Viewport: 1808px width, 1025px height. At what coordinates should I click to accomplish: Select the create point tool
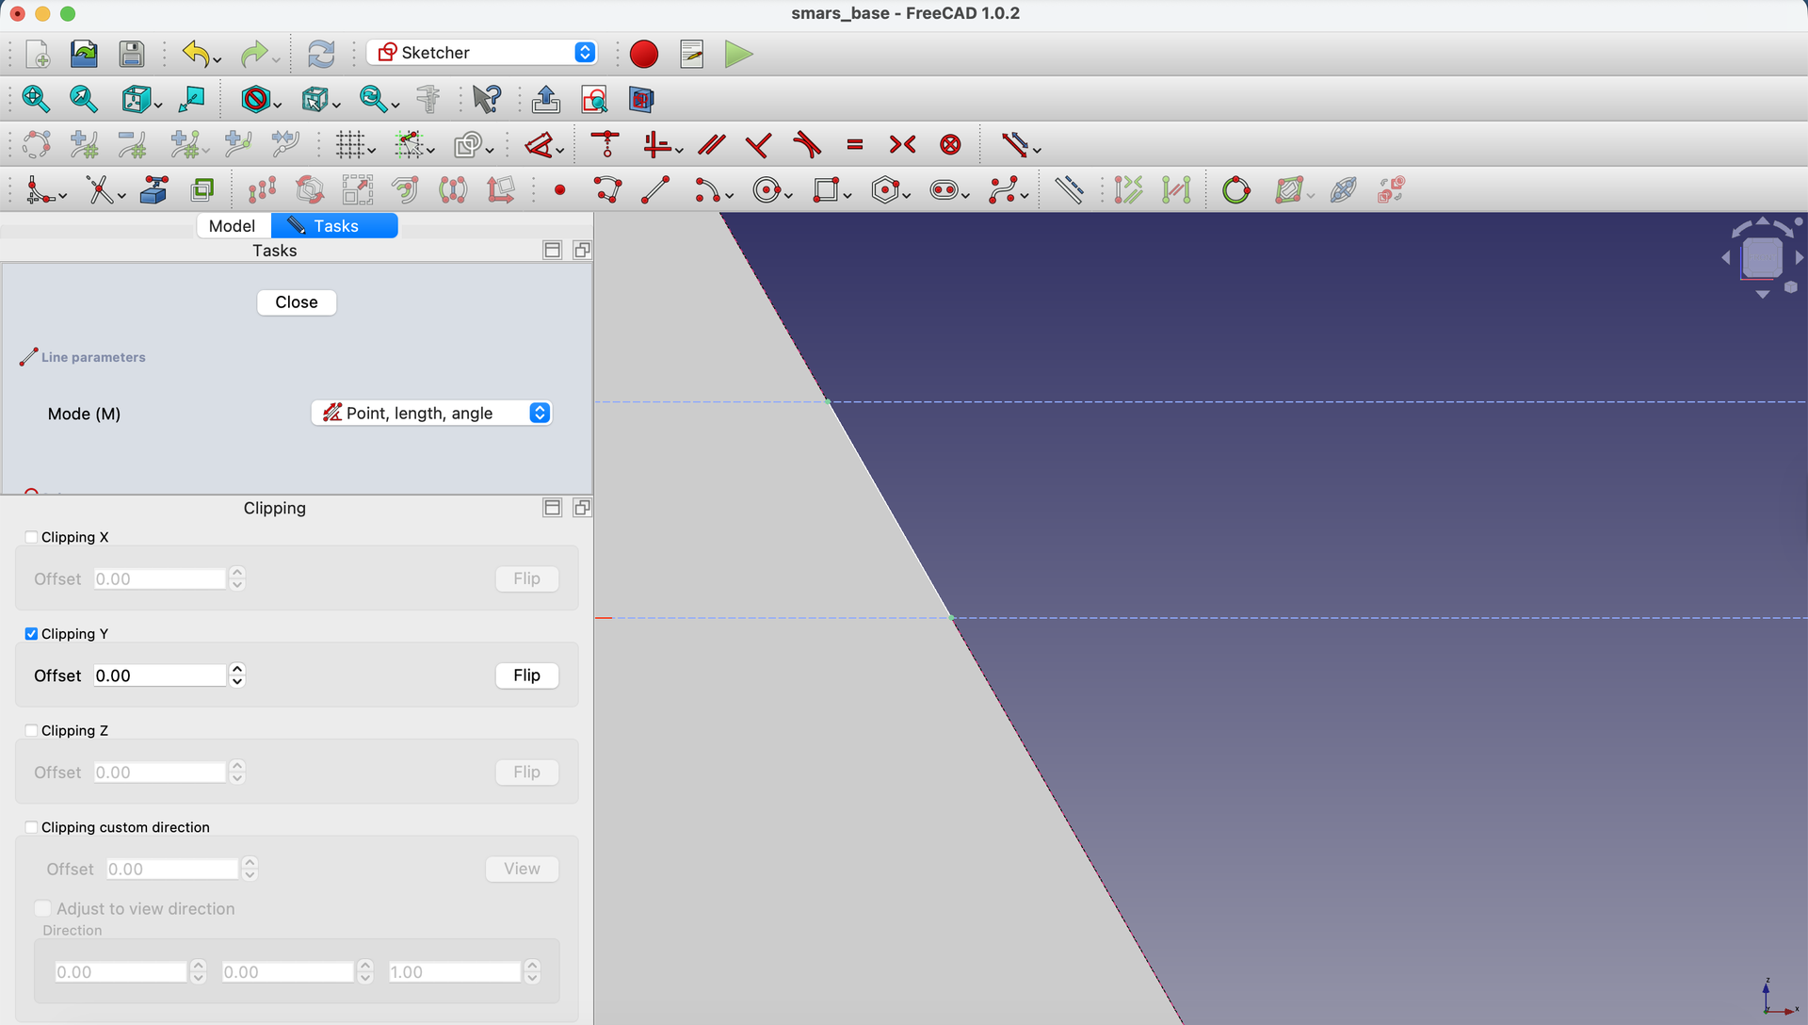click(x=560, y=190)
